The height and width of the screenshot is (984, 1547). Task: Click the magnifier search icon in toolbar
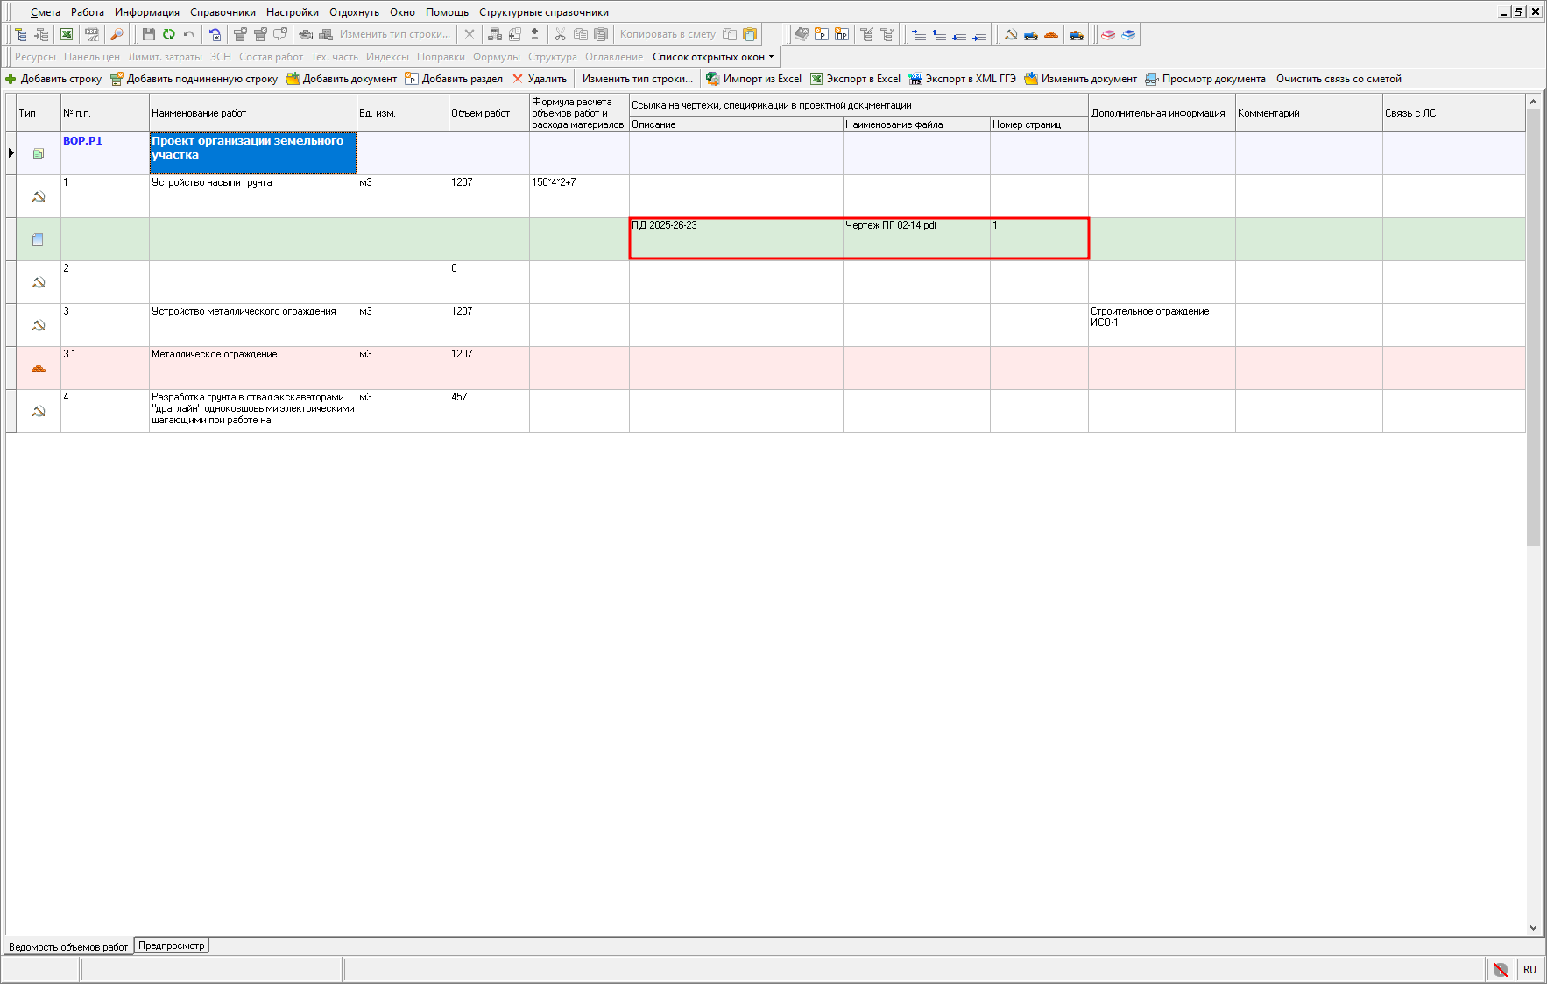[x=117, y=34]
